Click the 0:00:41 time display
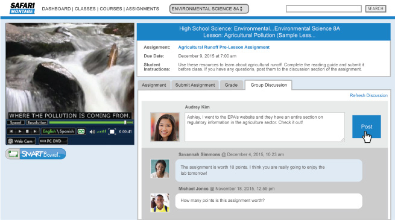Image resolution: width=395 pixels, height=220 pixels. point(125,131)
